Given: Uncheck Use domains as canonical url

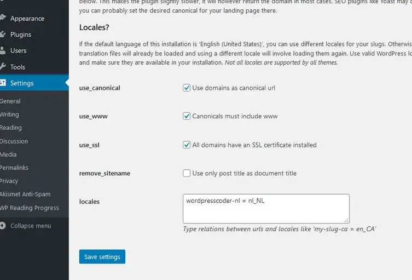Looking at the screenshot, I should pos(187,88).
